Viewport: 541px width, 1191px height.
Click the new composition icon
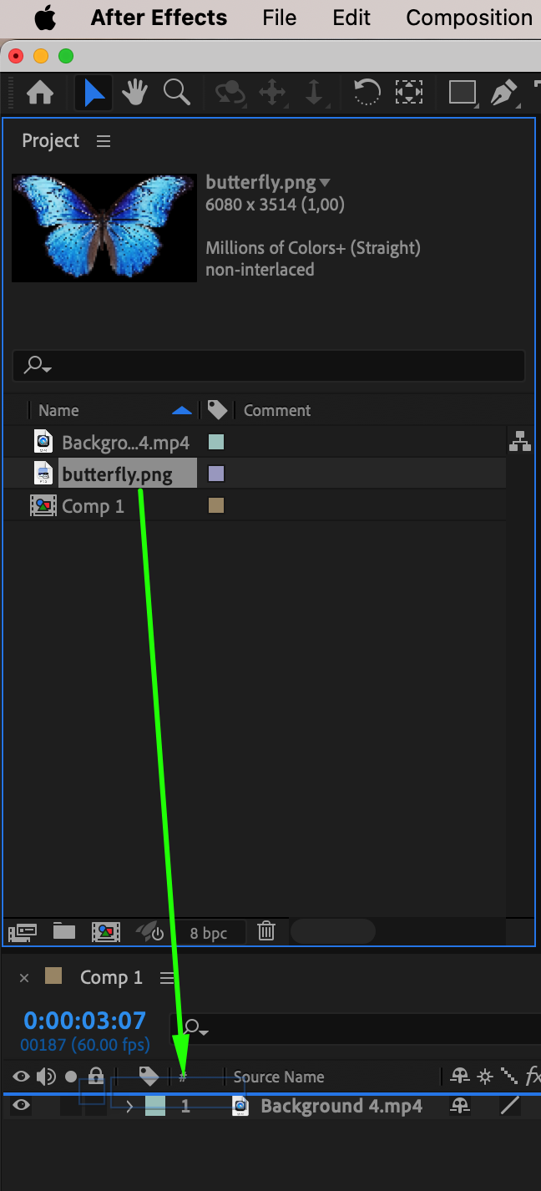pyautogui.click(x=106, y=931)
